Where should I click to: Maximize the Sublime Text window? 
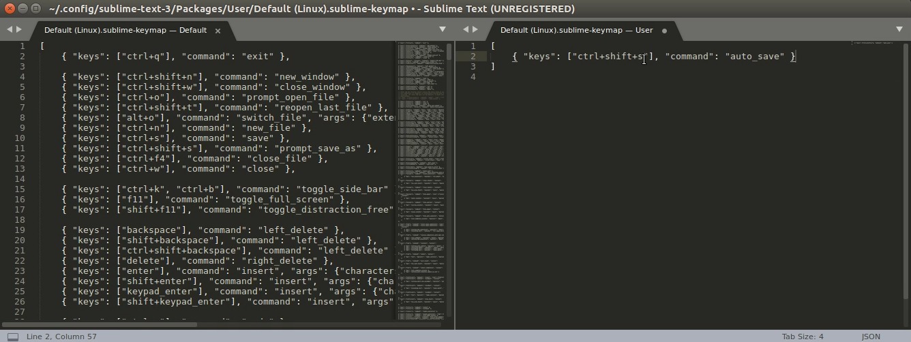click(35, 9)
